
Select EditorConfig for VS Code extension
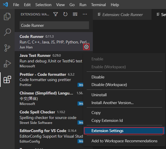[x=49, y=136]
